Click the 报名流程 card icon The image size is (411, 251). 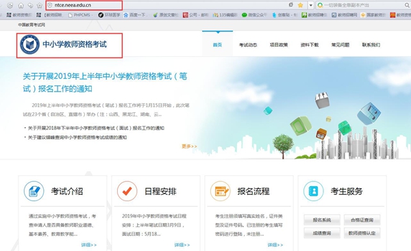pos(221,191)
